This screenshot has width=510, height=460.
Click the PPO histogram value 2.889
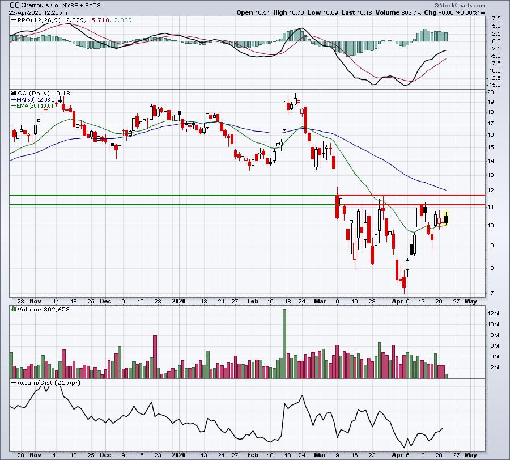[122, 20]
